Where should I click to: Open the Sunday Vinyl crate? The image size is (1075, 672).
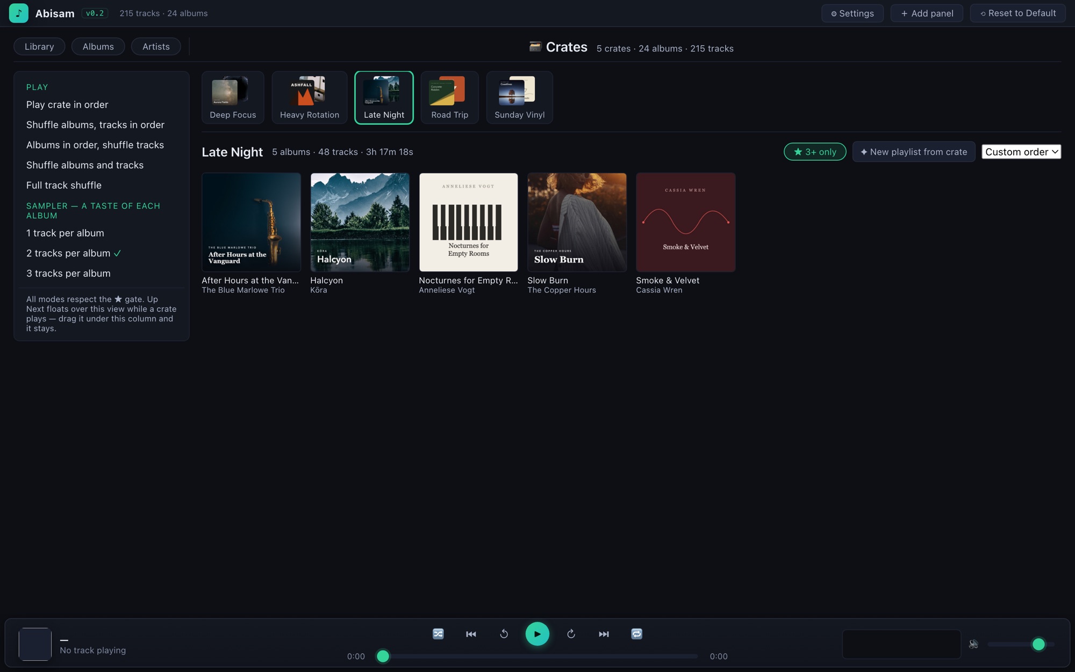pyautogui.click(x=519, y=97)
